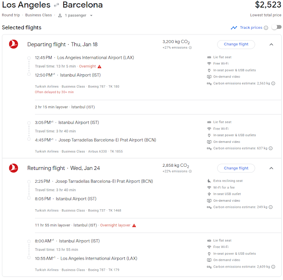The image size is (283, 280).
Task: Click the round-trip swap arrows icon
Action: coord(57,5)
